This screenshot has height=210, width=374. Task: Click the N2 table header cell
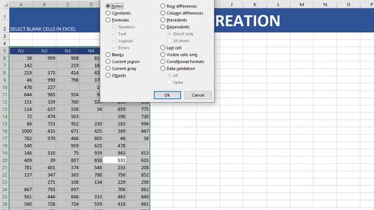(x=44, y=51)
